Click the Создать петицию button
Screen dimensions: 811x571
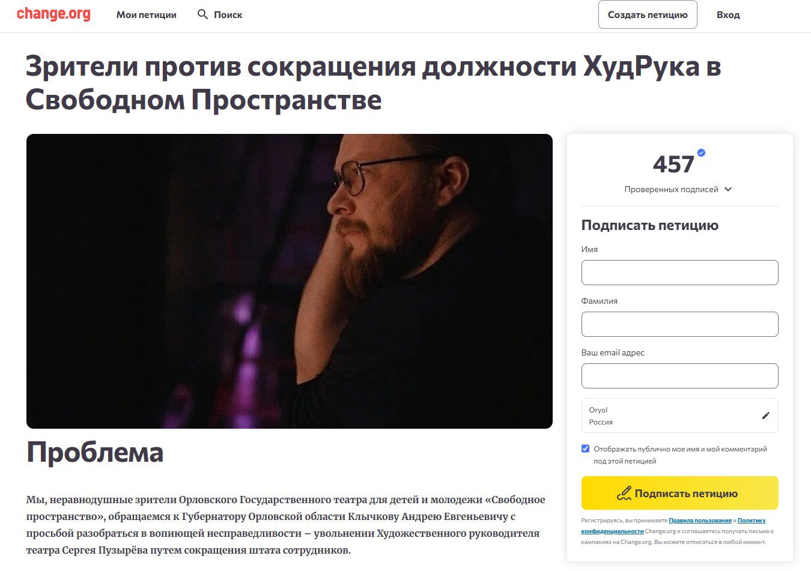[x=648, y=14]
